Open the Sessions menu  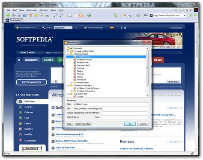pos(44,10)
